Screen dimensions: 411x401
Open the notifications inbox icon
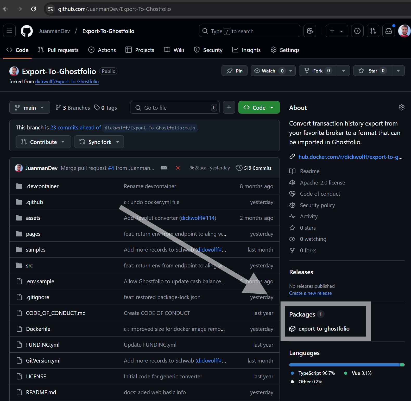(389, 31)
